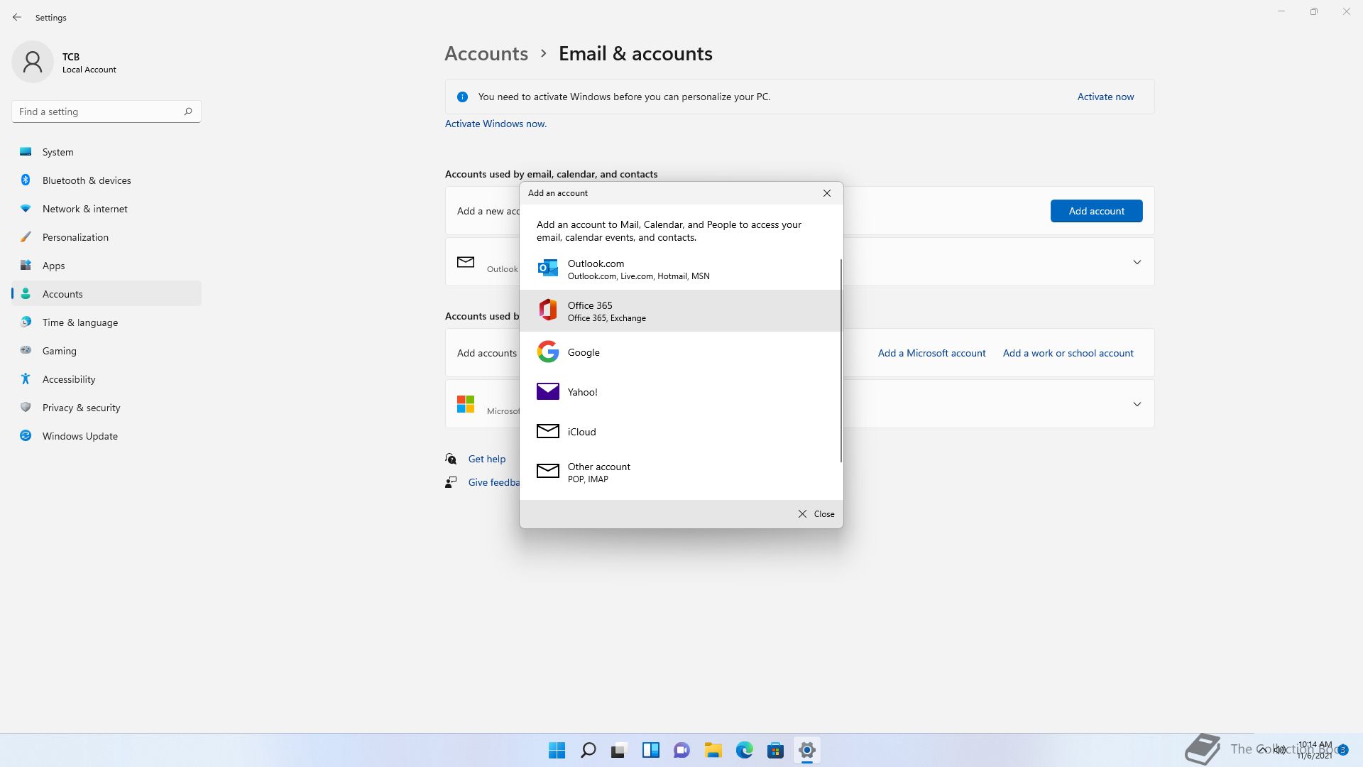
Task: Click the search magnifier in Find a setting
Action: (187, 111)
